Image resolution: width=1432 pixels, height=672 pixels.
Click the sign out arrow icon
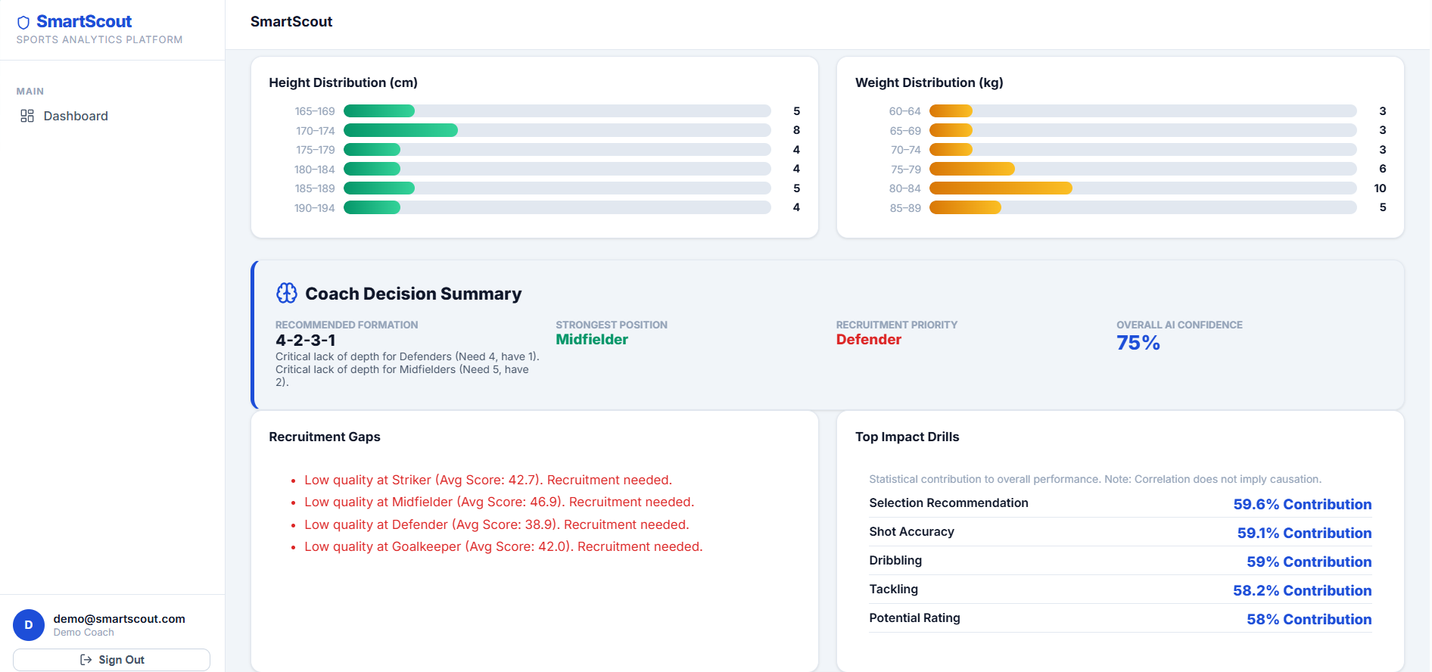click(x=86, y=660)
